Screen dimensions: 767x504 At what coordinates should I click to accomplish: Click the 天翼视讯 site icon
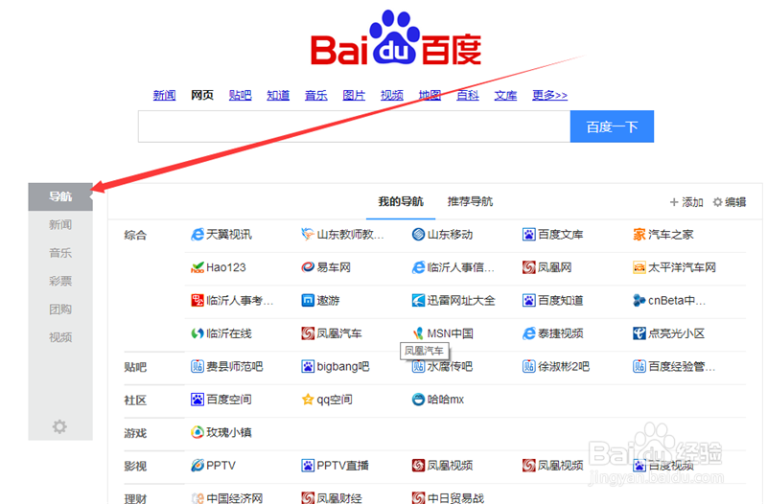click(198, 235)
